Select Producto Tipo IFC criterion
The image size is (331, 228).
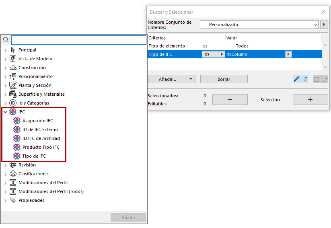(x=41, y=147)
